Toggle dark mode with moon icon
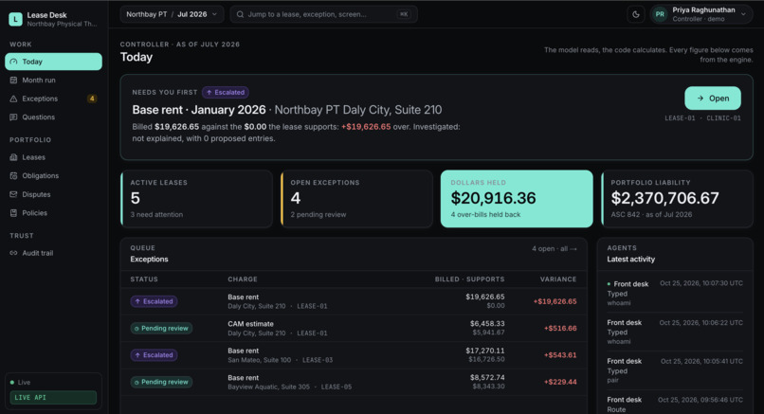The width and height of the screenshot is (764, 414). coord(636,14)
